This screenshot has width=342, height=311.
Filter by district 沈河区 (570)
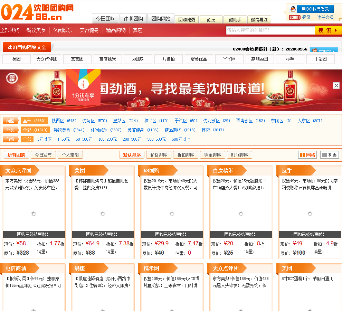coord(95,121)
